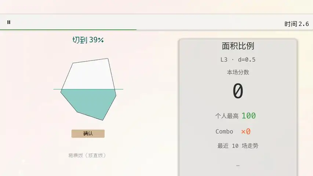Pause the game with the pause icon
The image size is (313, 176).
pos(9,22)
